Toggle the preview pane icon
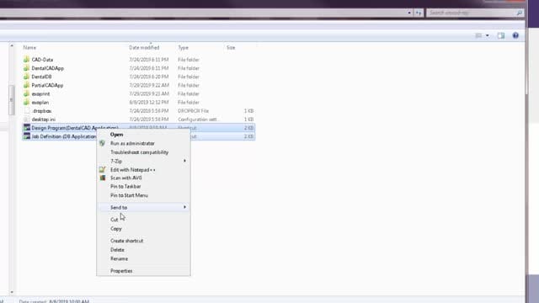The image size is (539, 303). (x=501, y=35)
